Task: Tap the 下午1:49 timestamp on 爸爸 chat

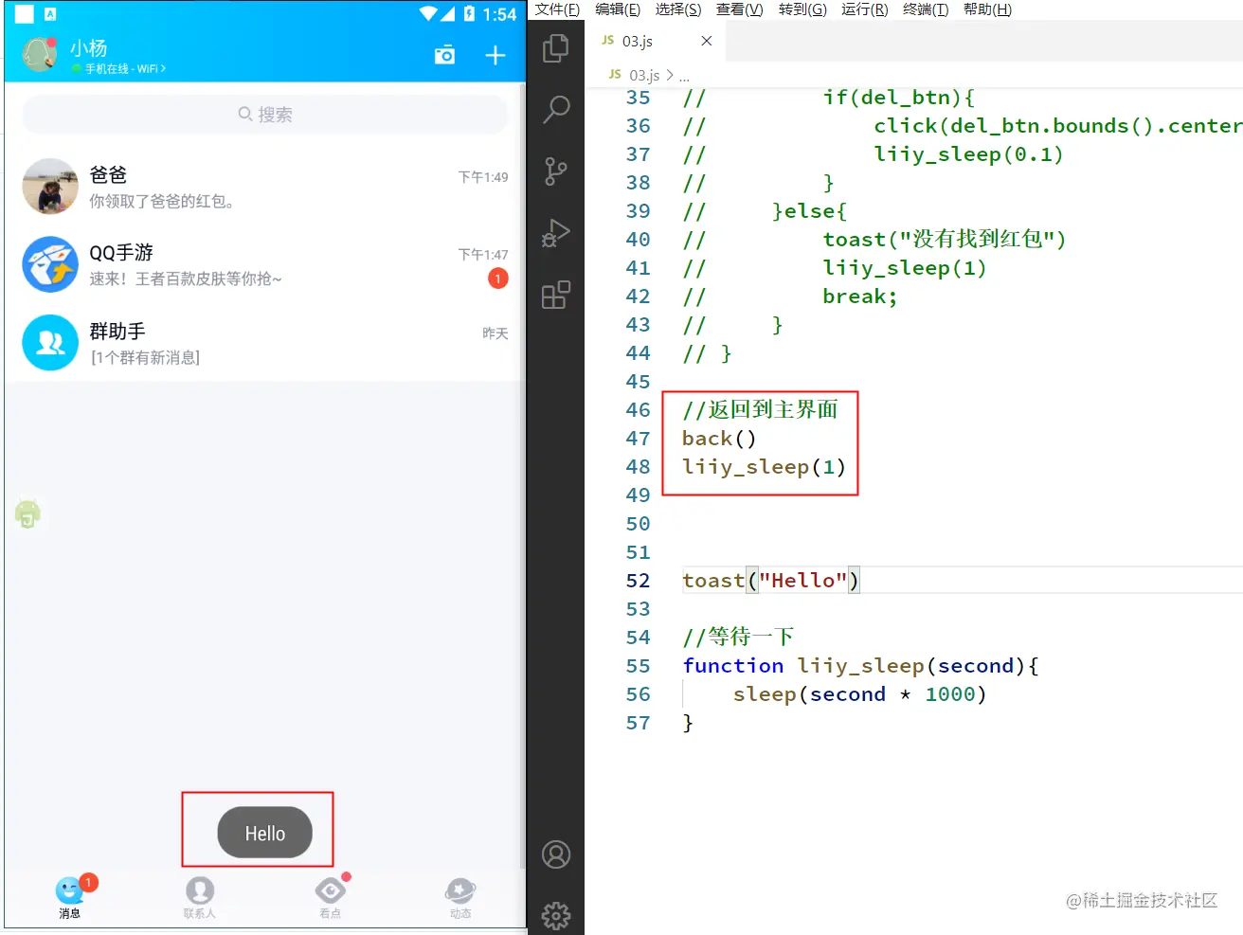Action: coord(483,177)
